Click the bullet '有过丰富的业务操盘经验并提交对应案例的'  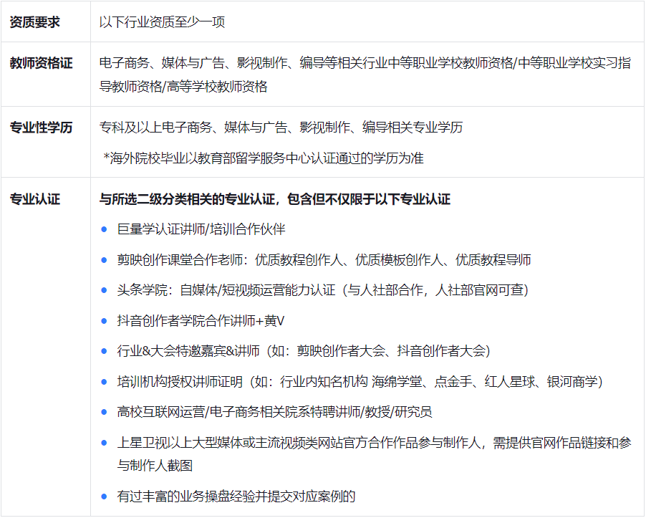click(x=236, y=497)
